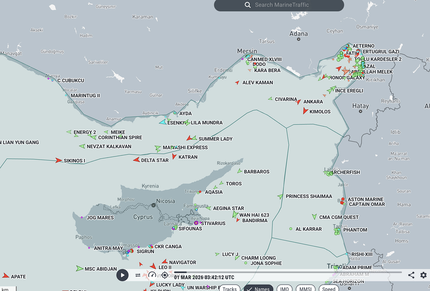The image size is (430, 291).
Task: Toggle the Tracks label chip
Action: coord(229,289)
